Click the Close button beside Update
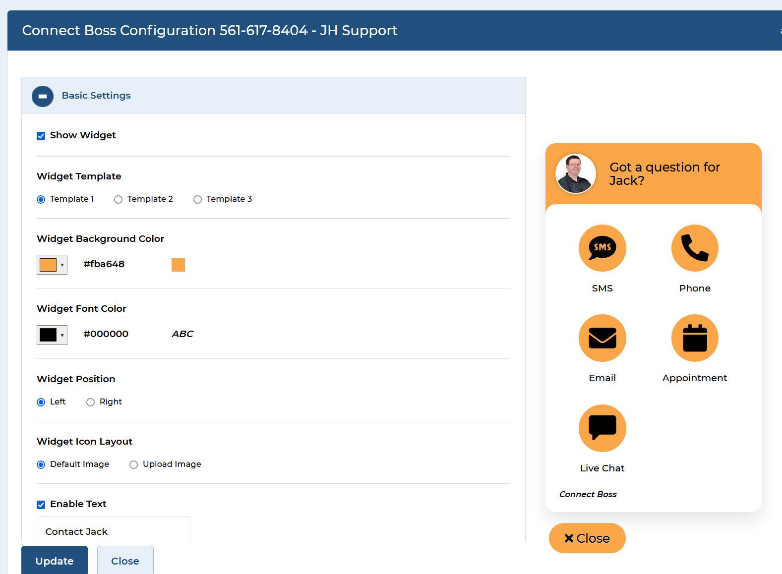 pos(125,561)
